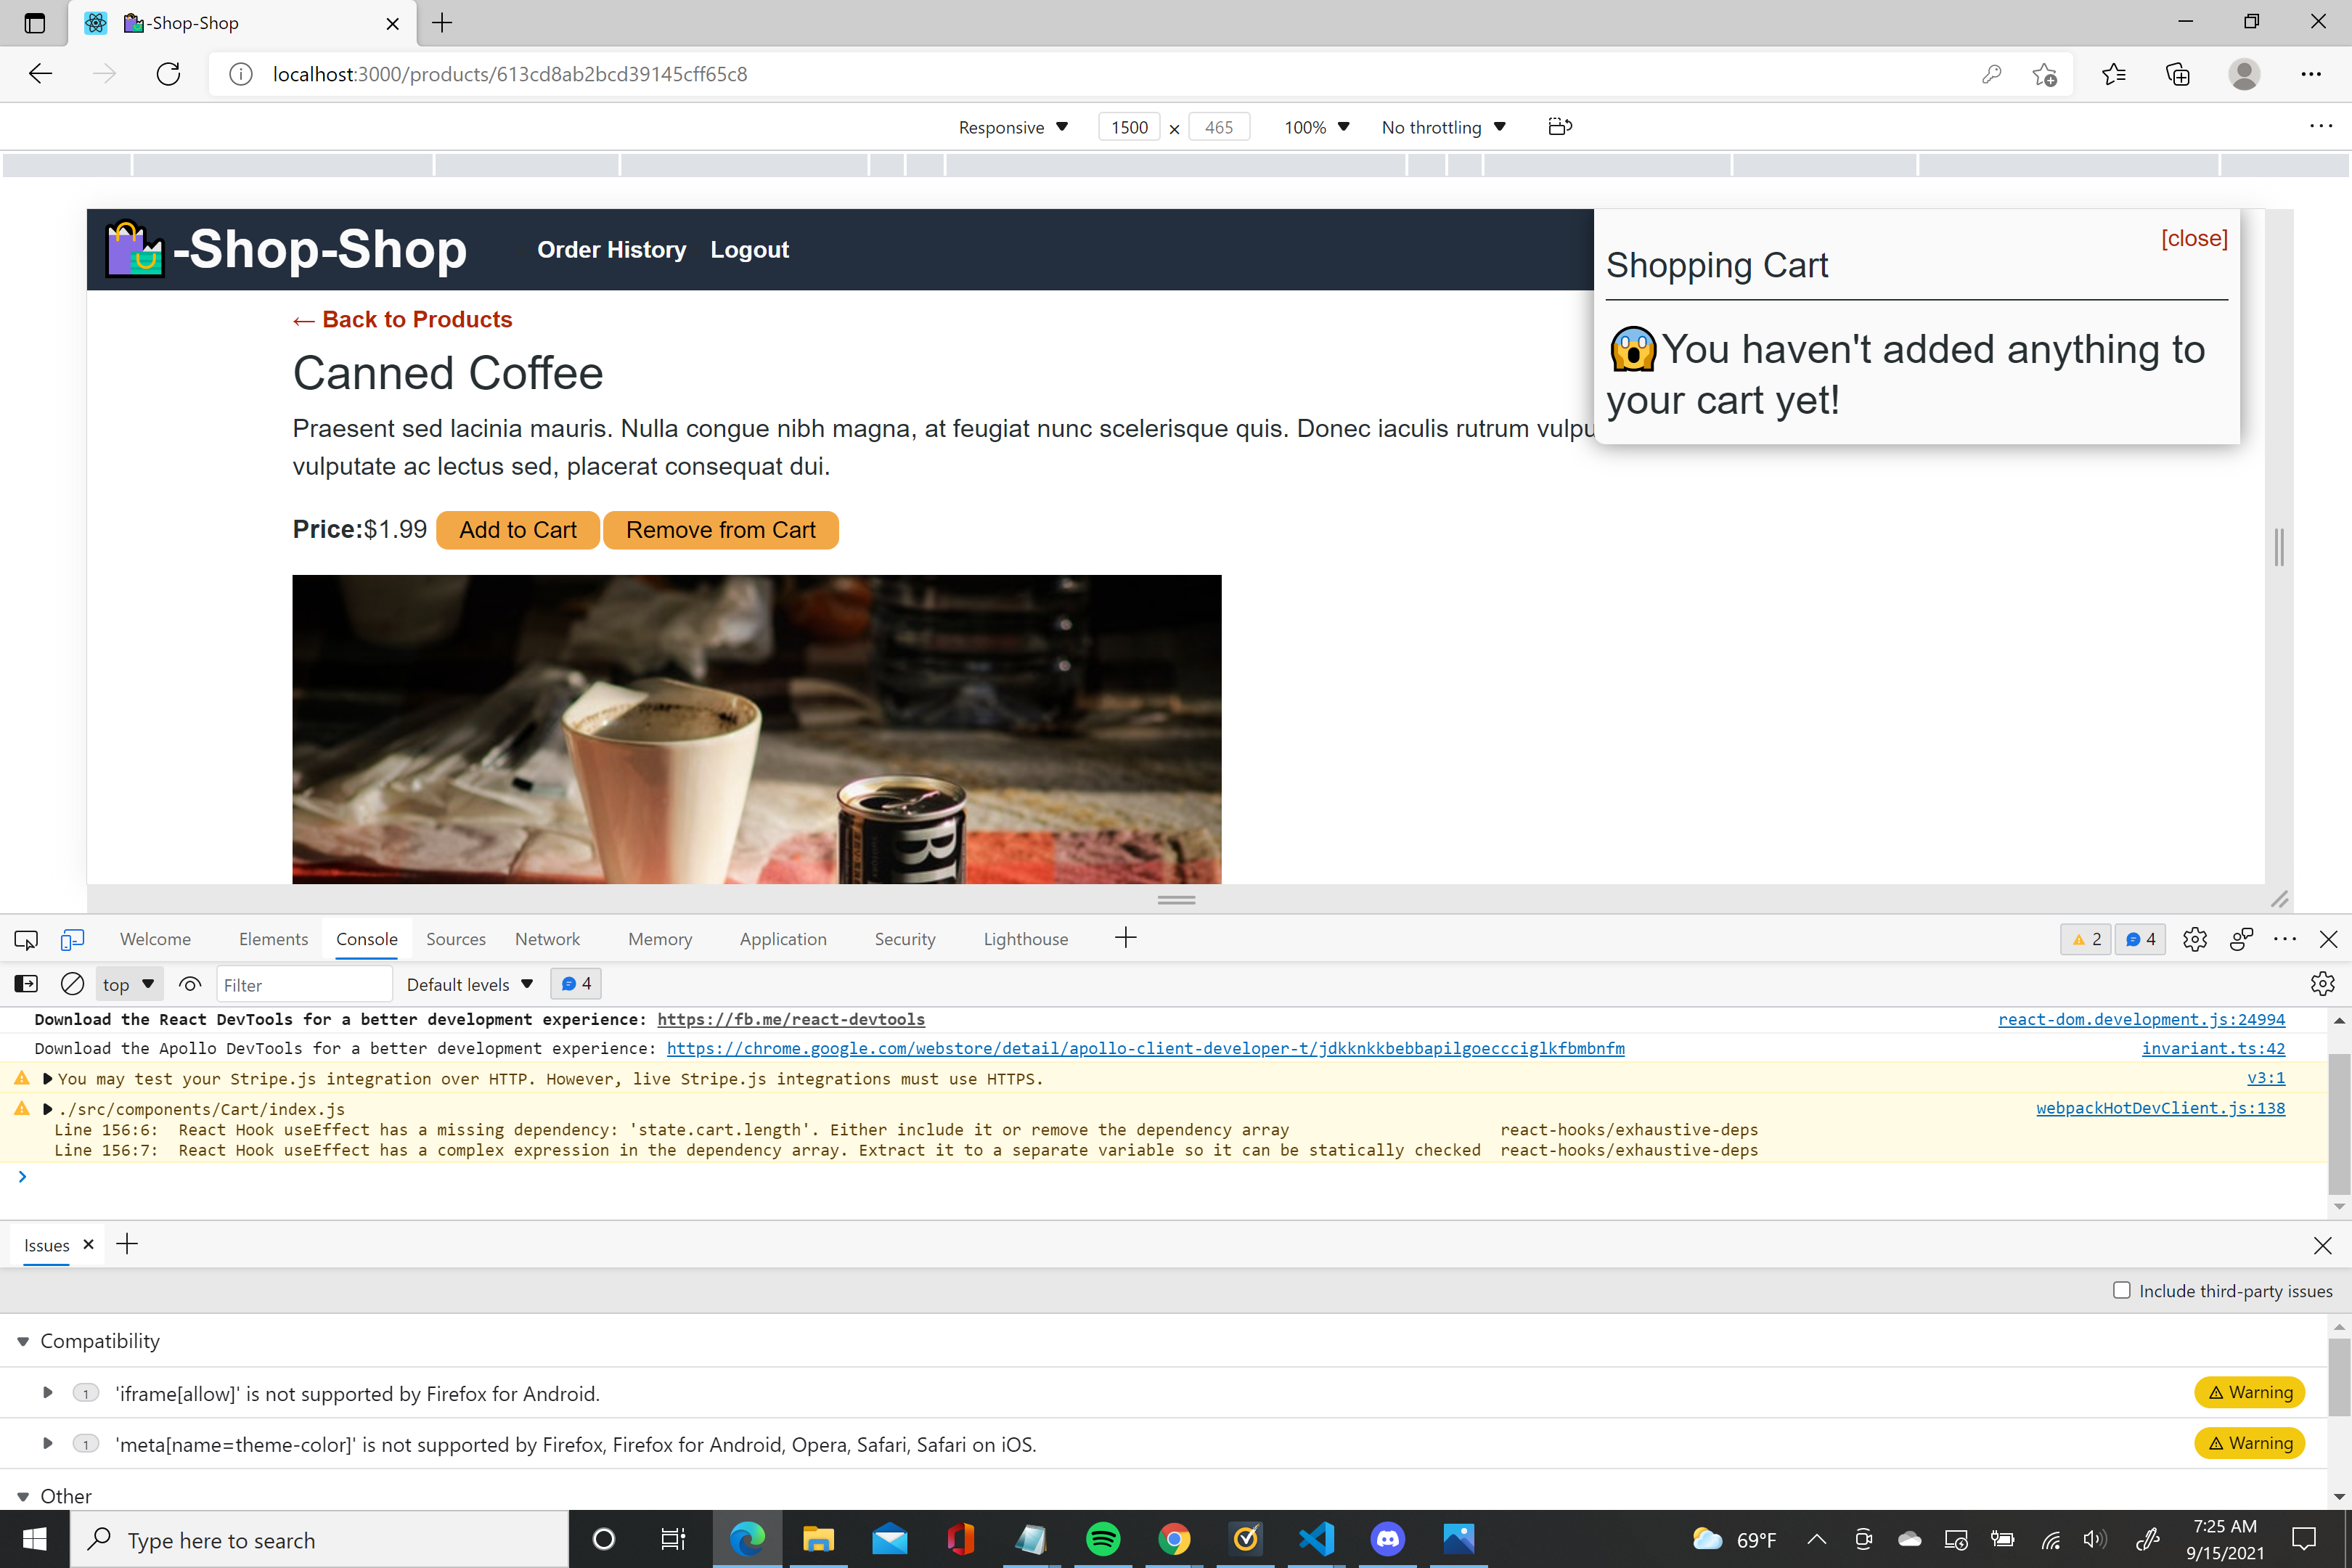
Task: Open the DevTools feedback icon
Action: click(x=2240, y=939)
